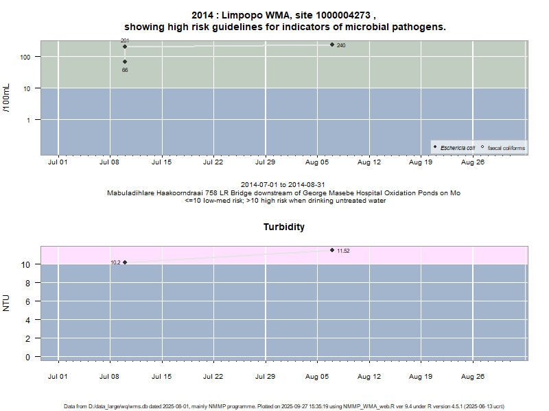Image resolution: width=549 pixels, height=411 pixels.
Task: Click the 240 data point on Aug 7
Action: [332, 45]
